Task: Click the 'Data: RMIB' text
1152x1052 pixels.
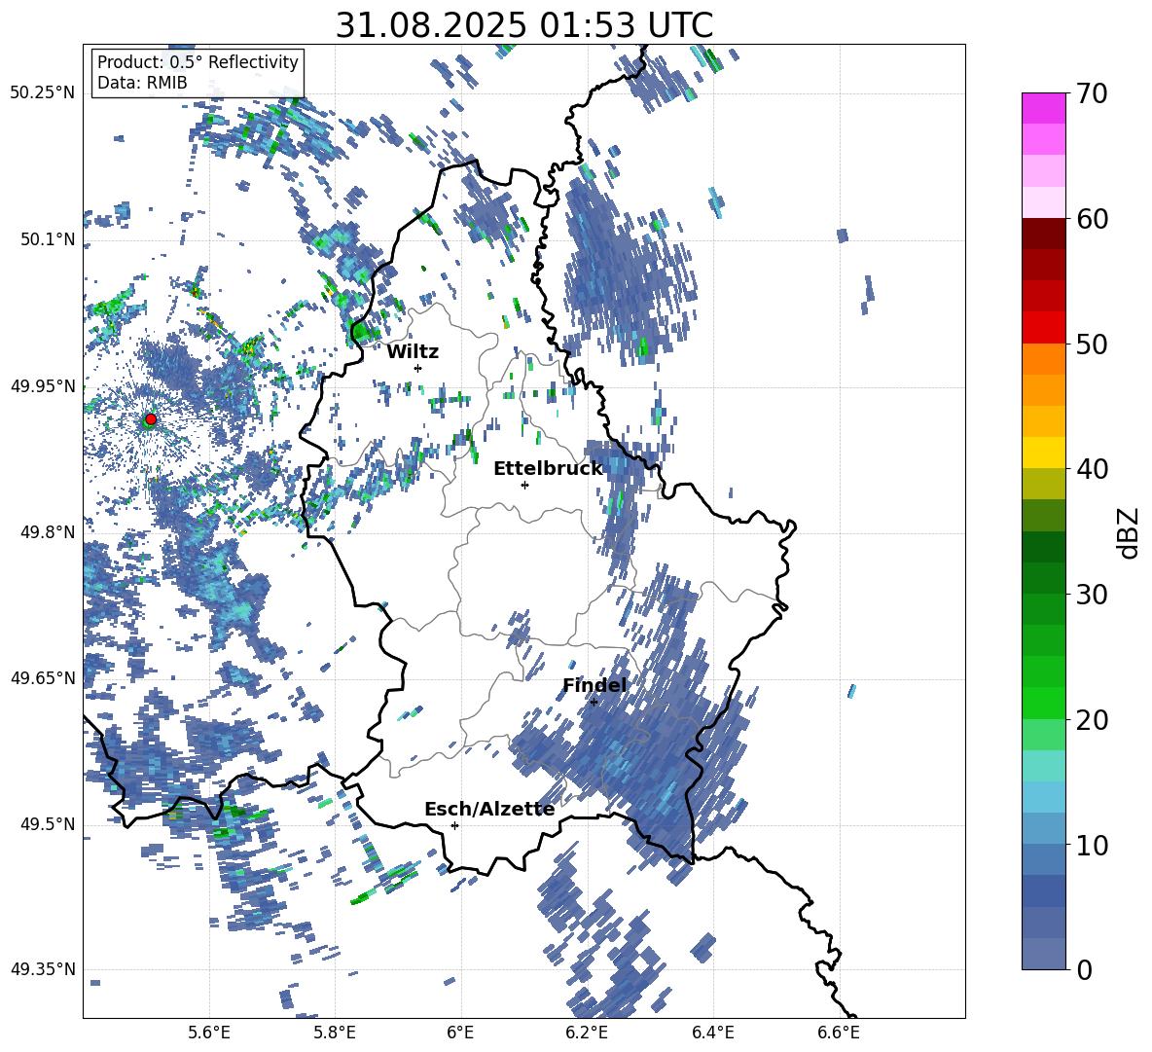Action: pos(142,83)
